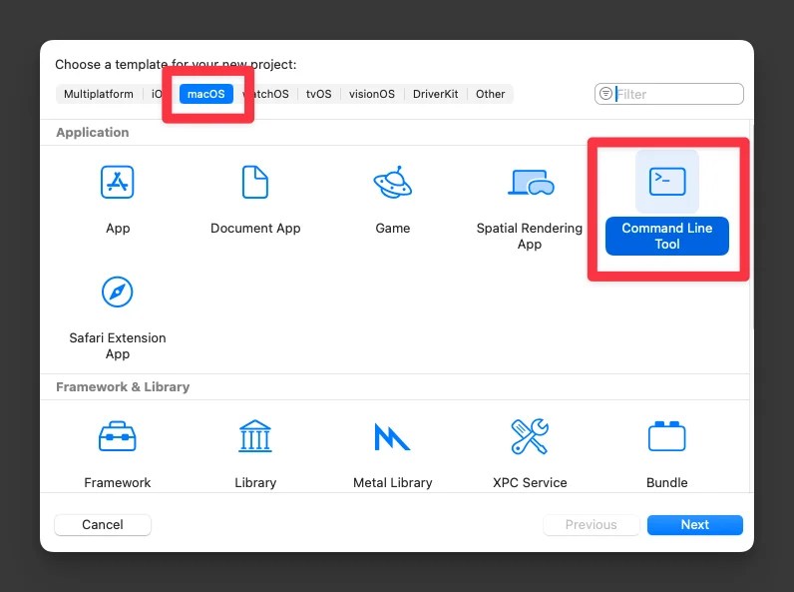Click the Bundle label text
Viewport: 794px width, 592px height.
coord(667,482)
